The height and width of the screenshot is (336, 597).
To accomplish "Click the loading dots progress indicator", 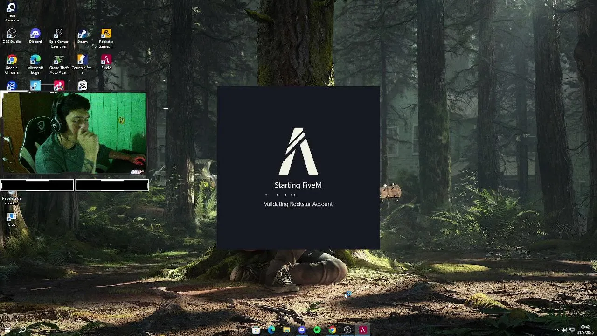I will (x=281, y=195).
